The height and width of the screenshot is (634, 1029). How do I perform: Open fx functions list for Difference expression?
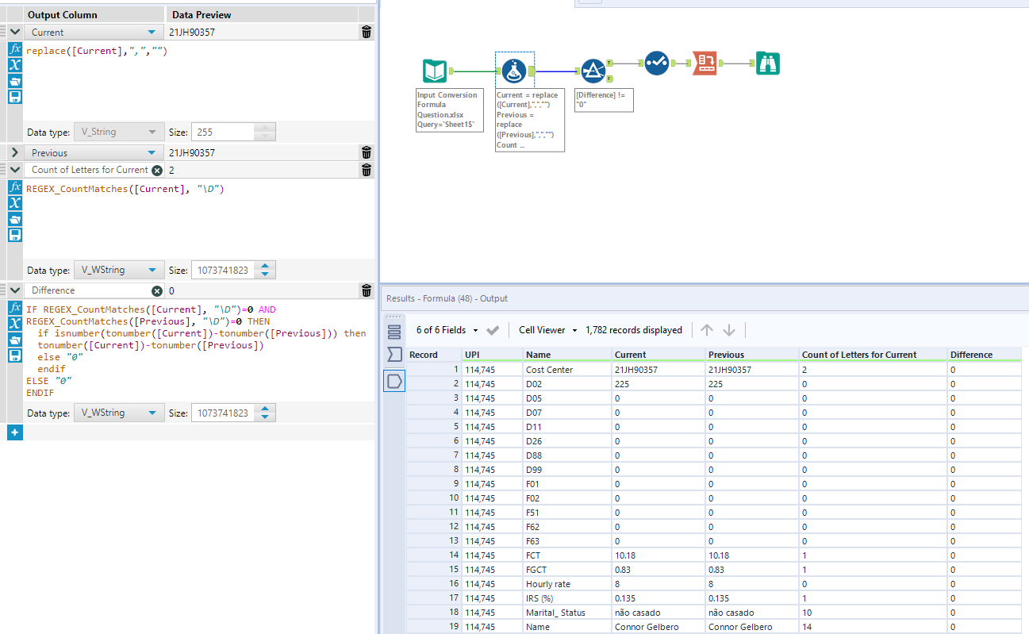14,308
